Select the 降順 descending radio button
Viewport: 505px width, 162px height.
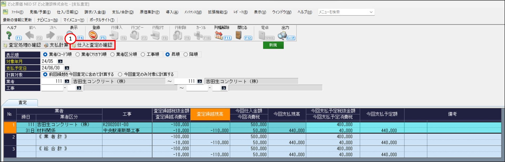pyautogui.click(x=186, y=54)
